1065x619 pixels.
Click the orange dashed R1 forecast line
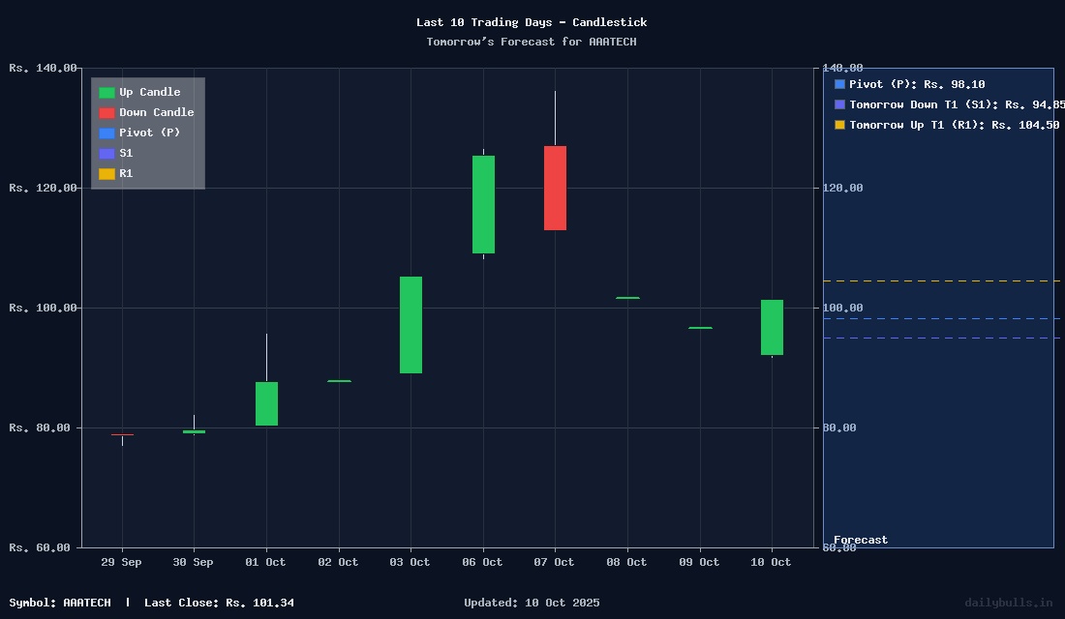pos(937,281)
